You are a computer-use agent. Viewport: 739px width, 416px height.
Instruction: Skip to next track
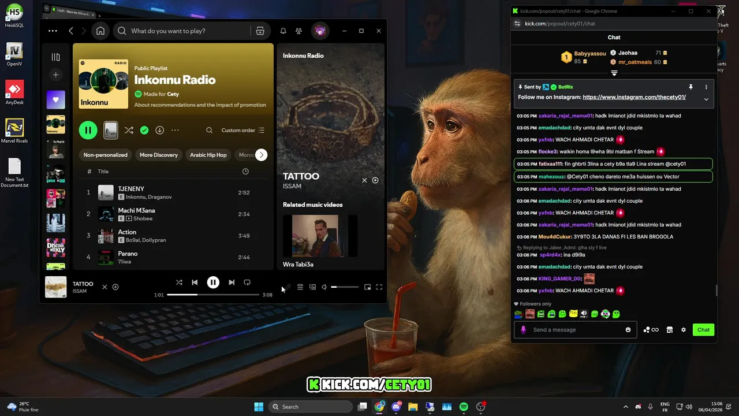click(232, 283)
